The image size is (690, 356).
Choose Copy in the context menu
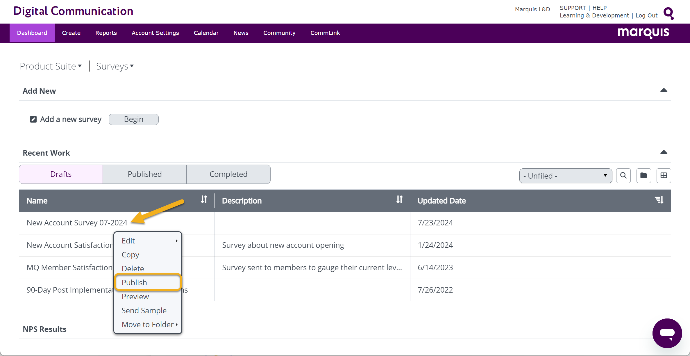coord(131,255)
